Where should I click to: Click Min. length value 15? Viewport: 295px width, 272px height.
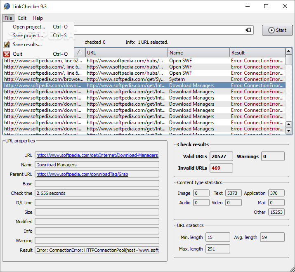[x=218, y=237]
